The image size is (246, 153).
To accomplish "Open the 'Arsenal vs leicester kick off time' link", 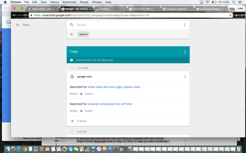I will coord(110,104).
